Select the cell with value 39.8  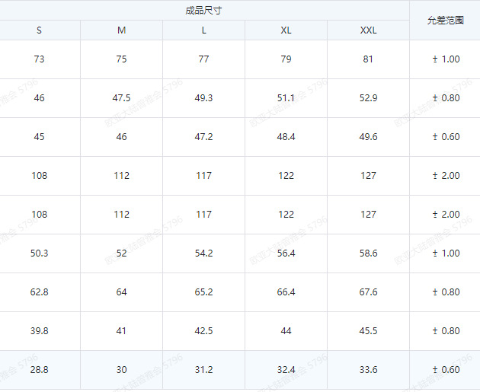point(40,331)
